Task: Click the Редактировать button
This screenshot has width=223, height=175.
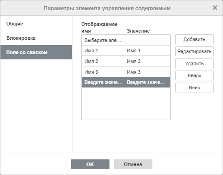Action: [x=194, y=51]
